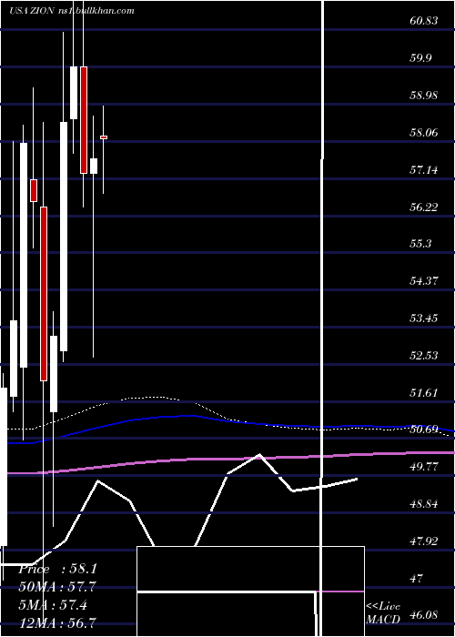
Task: Click the price label 47.92
Action: [424, 541]
